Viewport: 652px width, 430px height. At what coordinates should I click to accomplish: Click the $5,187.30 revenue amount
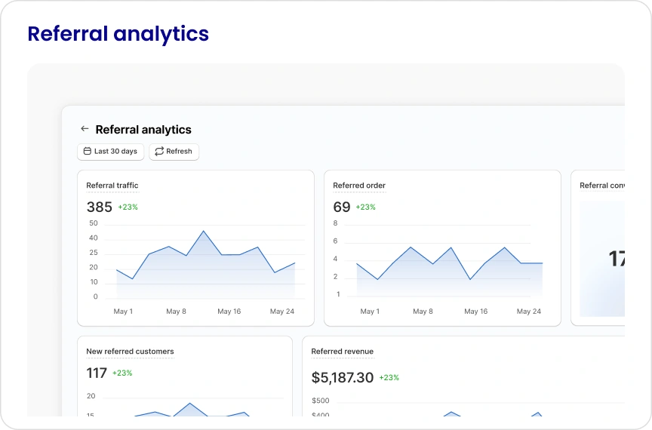pyautogui.click(x=342, y=378)
